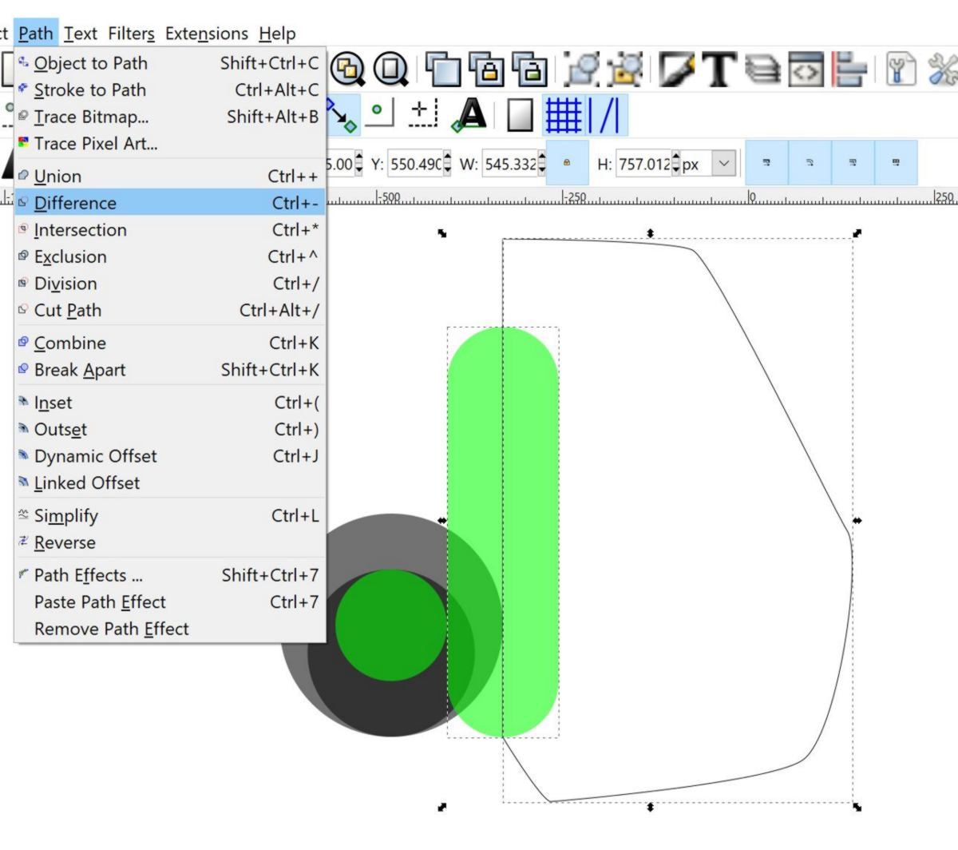
Task: Toggle snapping to page border
Action: [520, 114]
